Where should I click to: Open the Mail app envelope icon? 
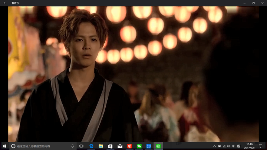120,146
